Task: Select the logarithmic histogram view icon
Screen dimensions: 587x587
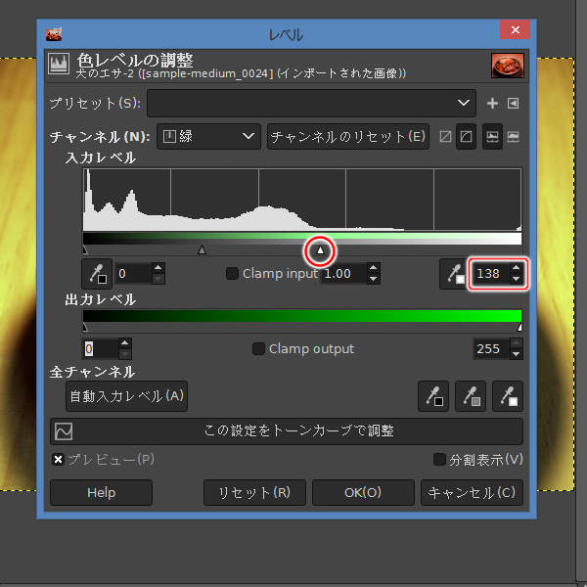Action: (x=513, y=136)
